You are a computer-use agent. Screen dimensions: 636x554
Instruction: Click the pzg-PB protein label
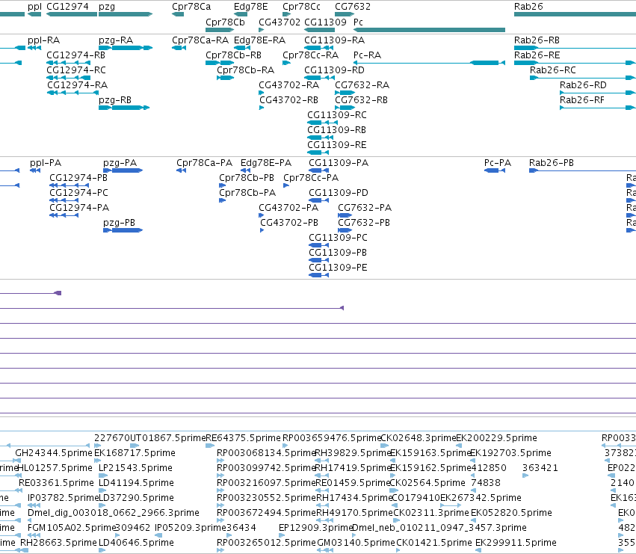point(120,224)
